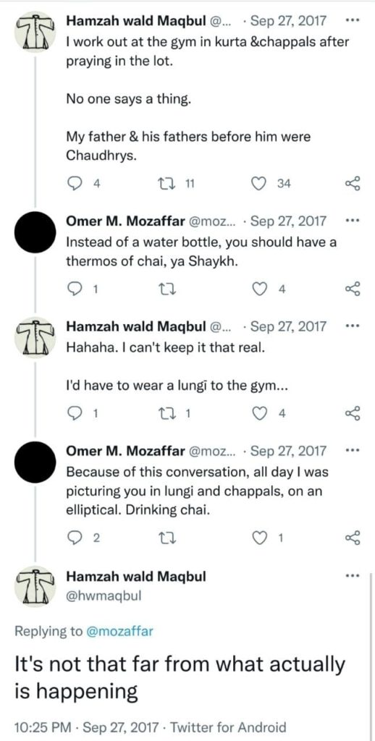Viewport: 375px width, 741px height.
Task: Open more options on the final tweet
Action: point(353,576)
